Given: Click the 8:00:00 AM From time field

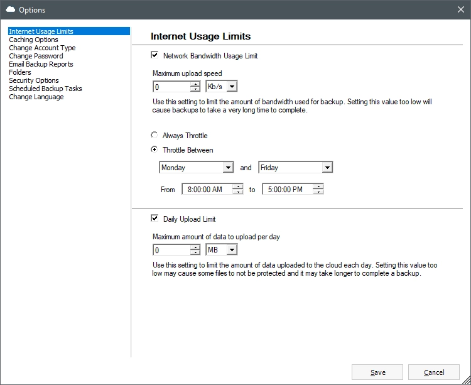Looking at the screenshot, I should coord(207,189).
